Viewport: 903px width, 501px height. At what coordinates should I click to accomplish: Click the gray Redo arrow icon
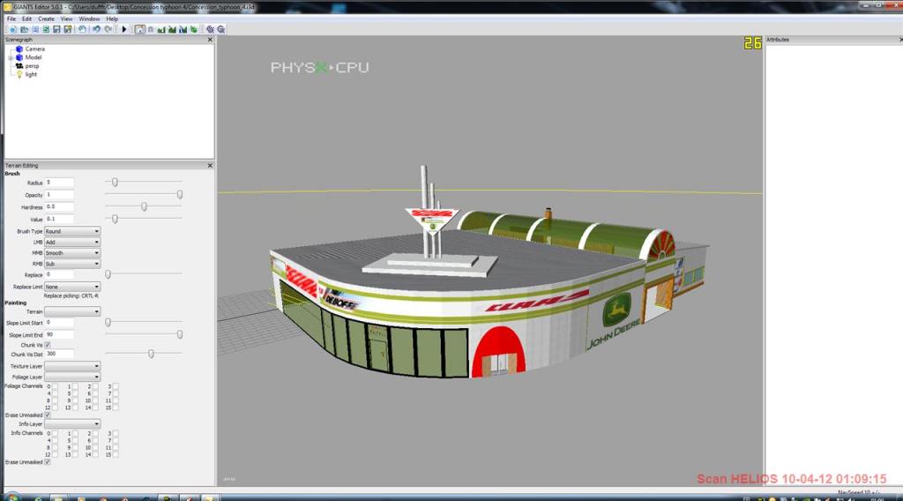pos(108,29)
